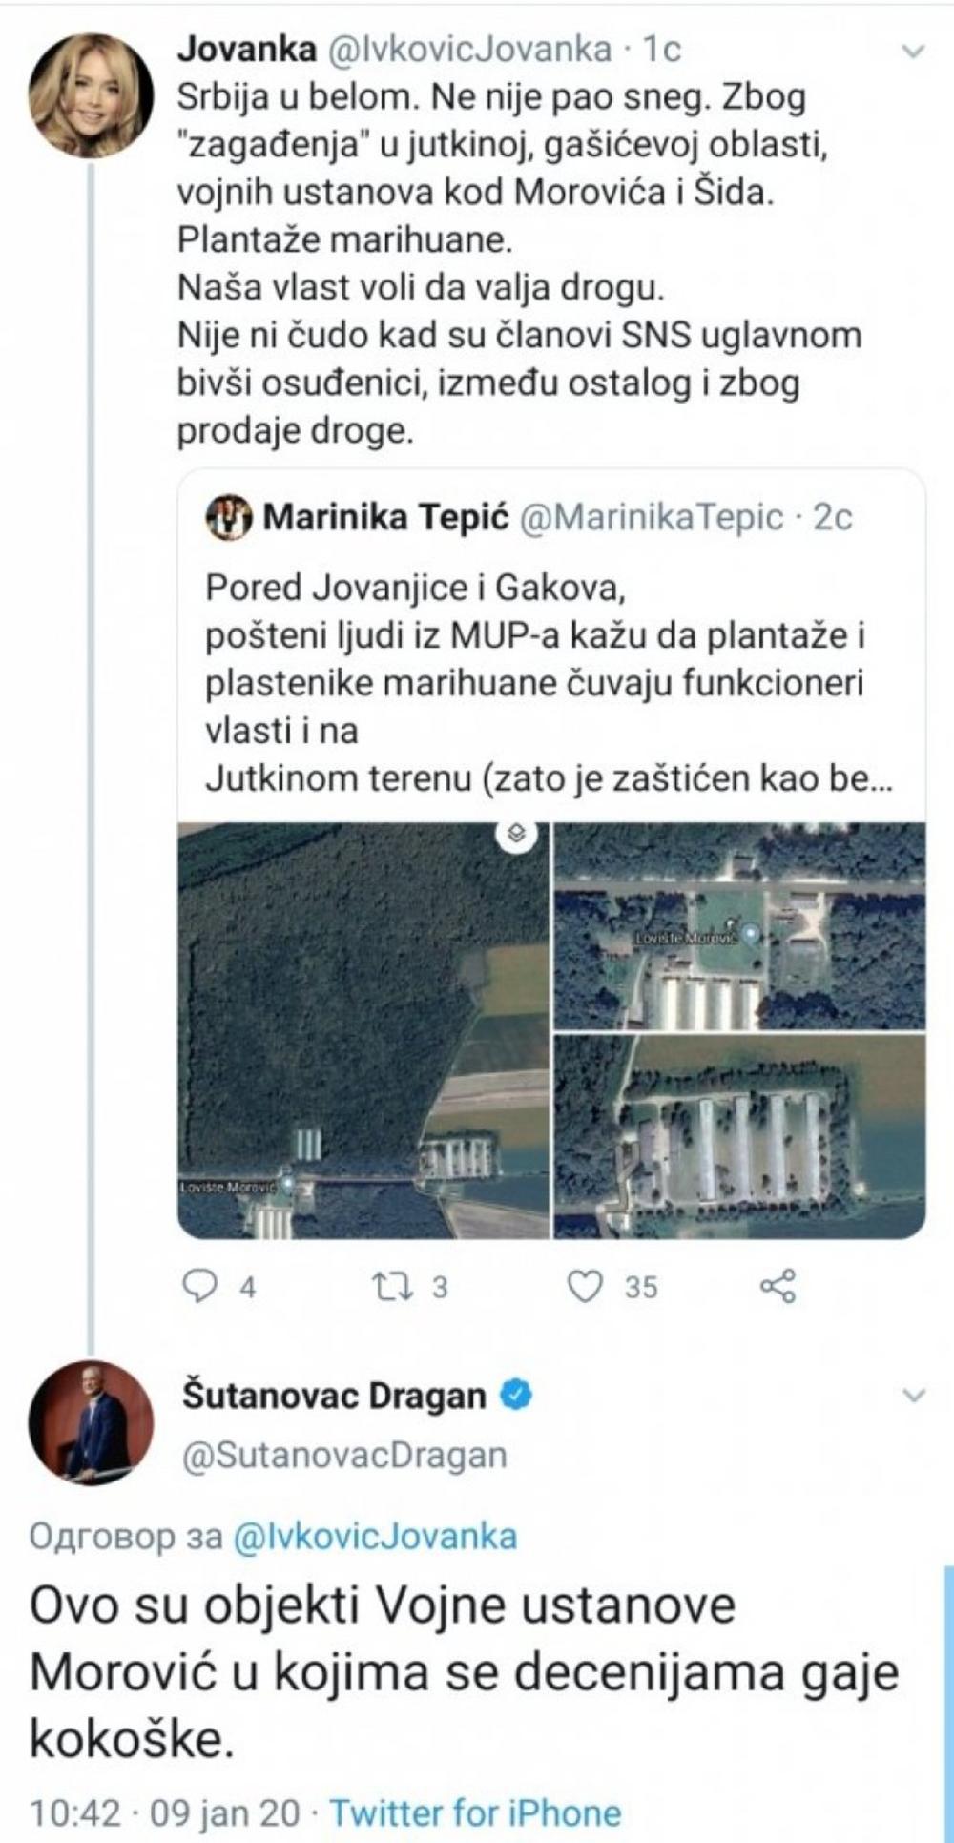Screen dimensions: 954x1843
Task: Open the top-right Lovište Morović aerial image
Action: pyautogui.click(x=739, y=925)
